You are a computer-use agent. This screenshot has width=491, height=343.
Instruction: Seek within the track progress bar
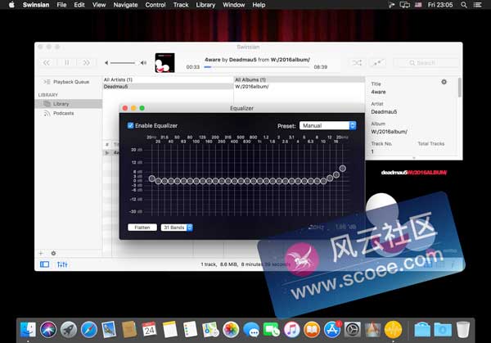click(x=256, y=67)
